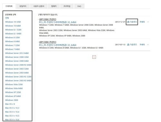Viewport: 161px width, 122px height.
Task: Filter drivers by Windows Vista 32bit
Action: [x=14, y=84]
